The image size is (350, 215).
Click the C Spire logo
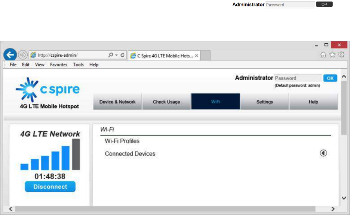coord(47,90)
